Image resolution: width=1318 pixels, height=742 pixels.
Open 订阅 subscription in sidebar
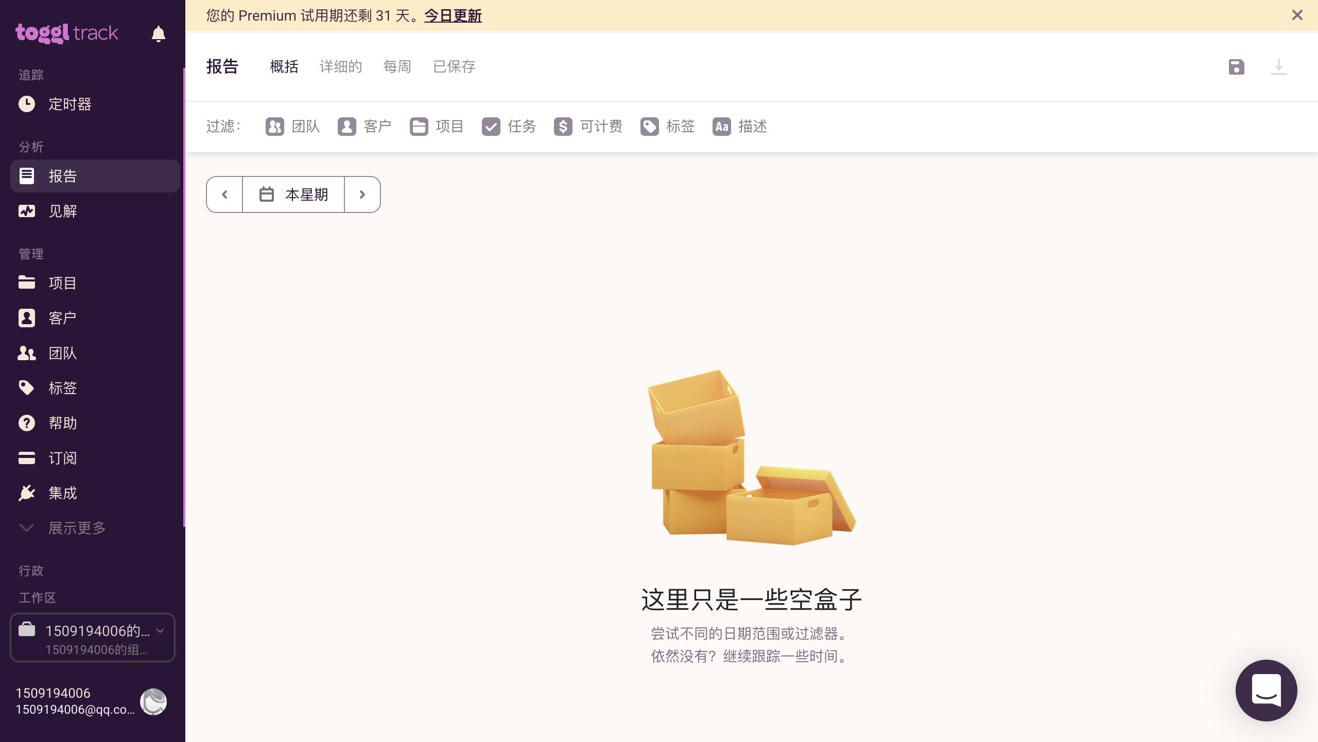[x=95, y=458]
